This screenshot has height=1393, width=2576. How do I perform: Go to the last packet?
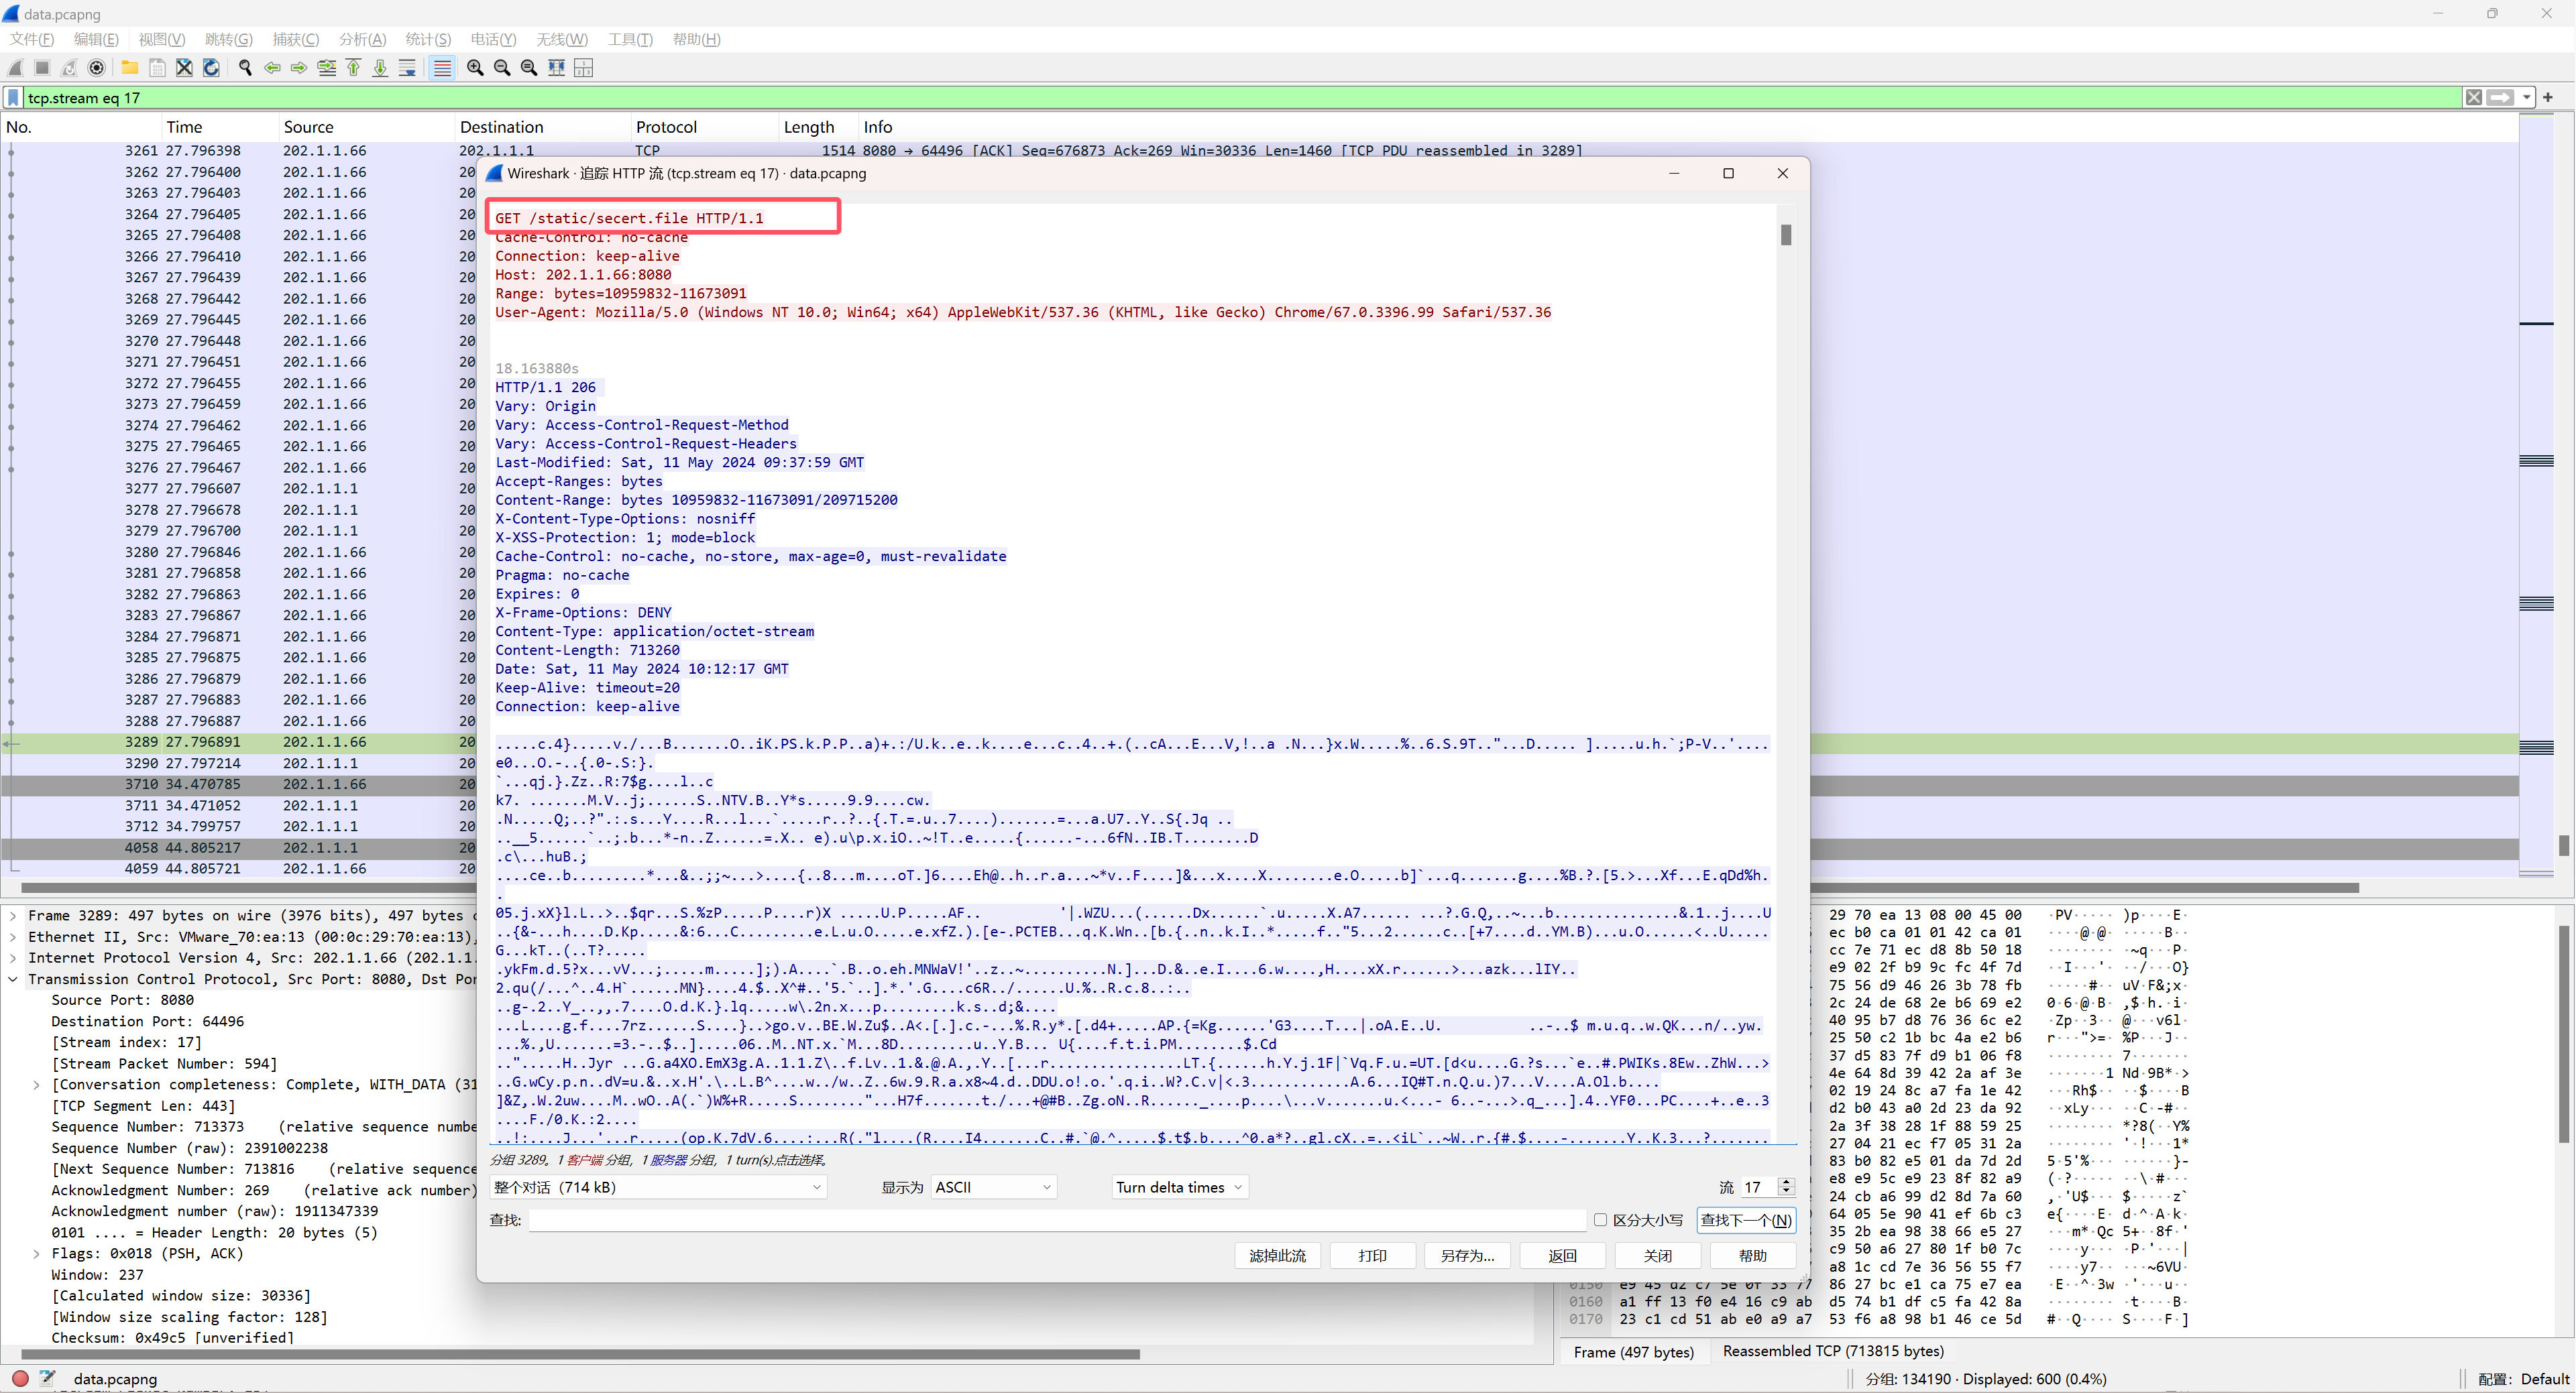pyautogui.click(x=380, y=68)
